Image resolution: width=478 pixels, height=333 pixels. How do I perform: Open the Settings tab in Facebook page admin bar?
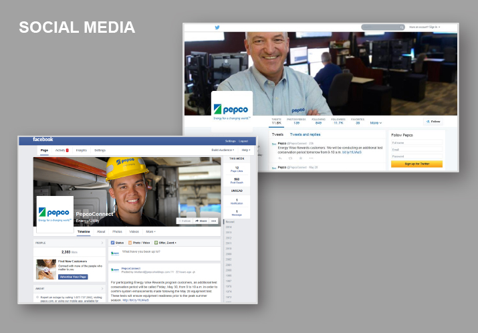100,150
